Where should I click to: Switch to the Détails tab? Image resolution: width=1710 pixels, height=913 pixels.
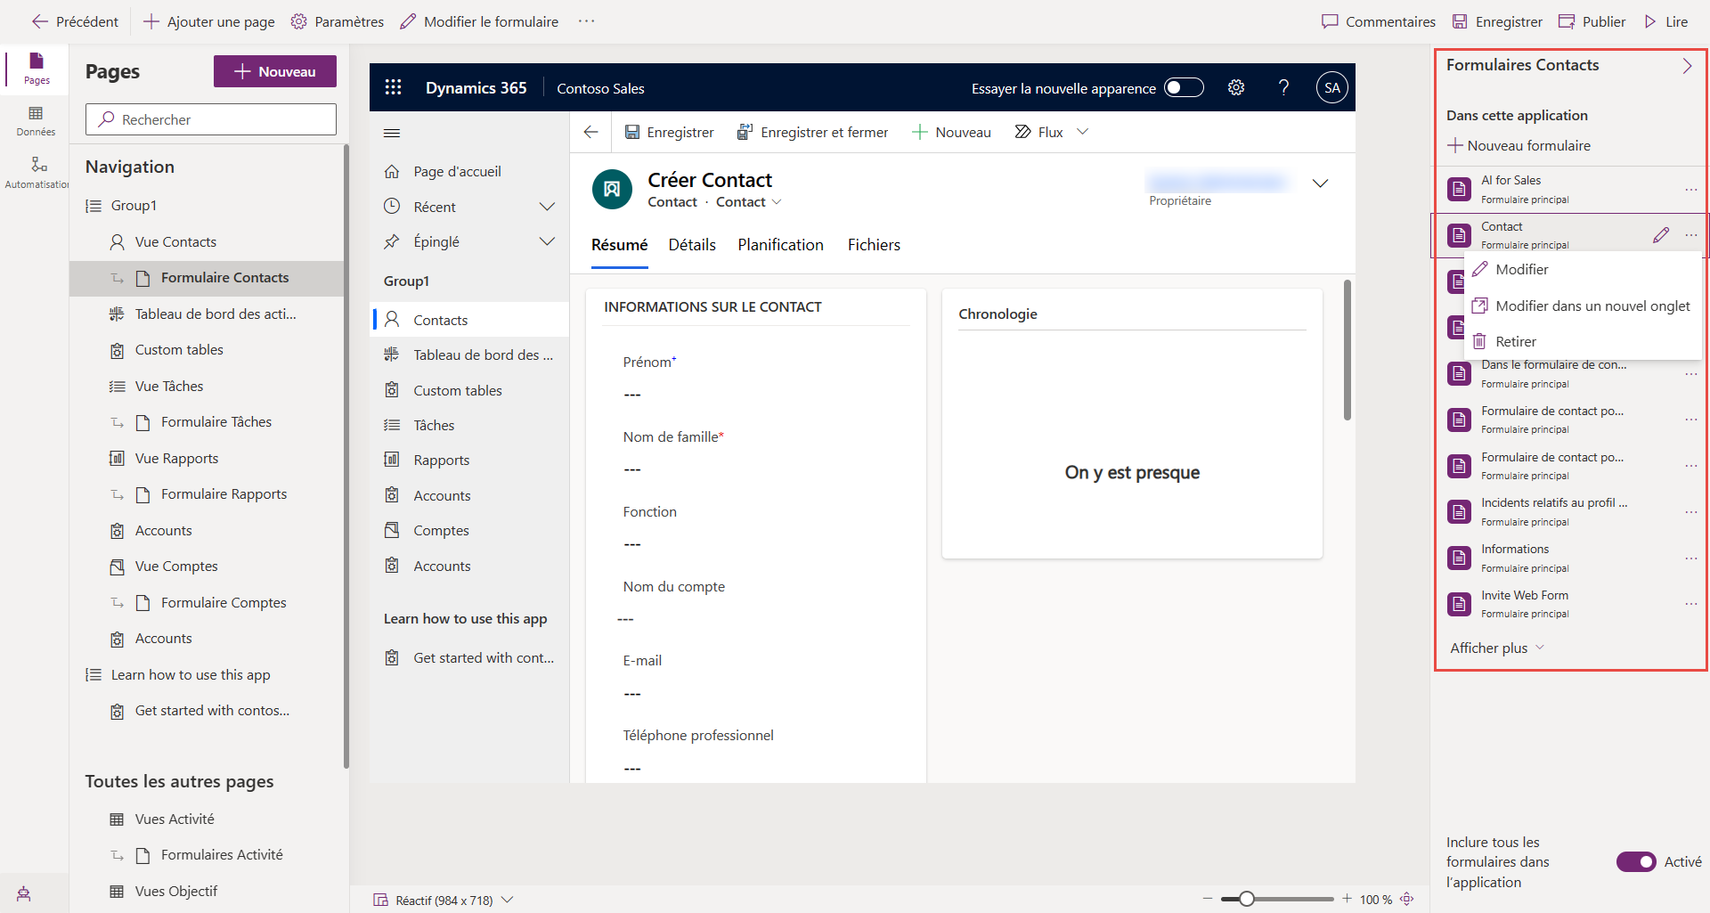[x=692, y=245]
